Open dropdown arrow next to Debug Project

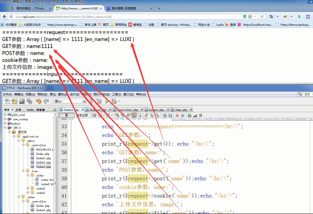(119, 101)
